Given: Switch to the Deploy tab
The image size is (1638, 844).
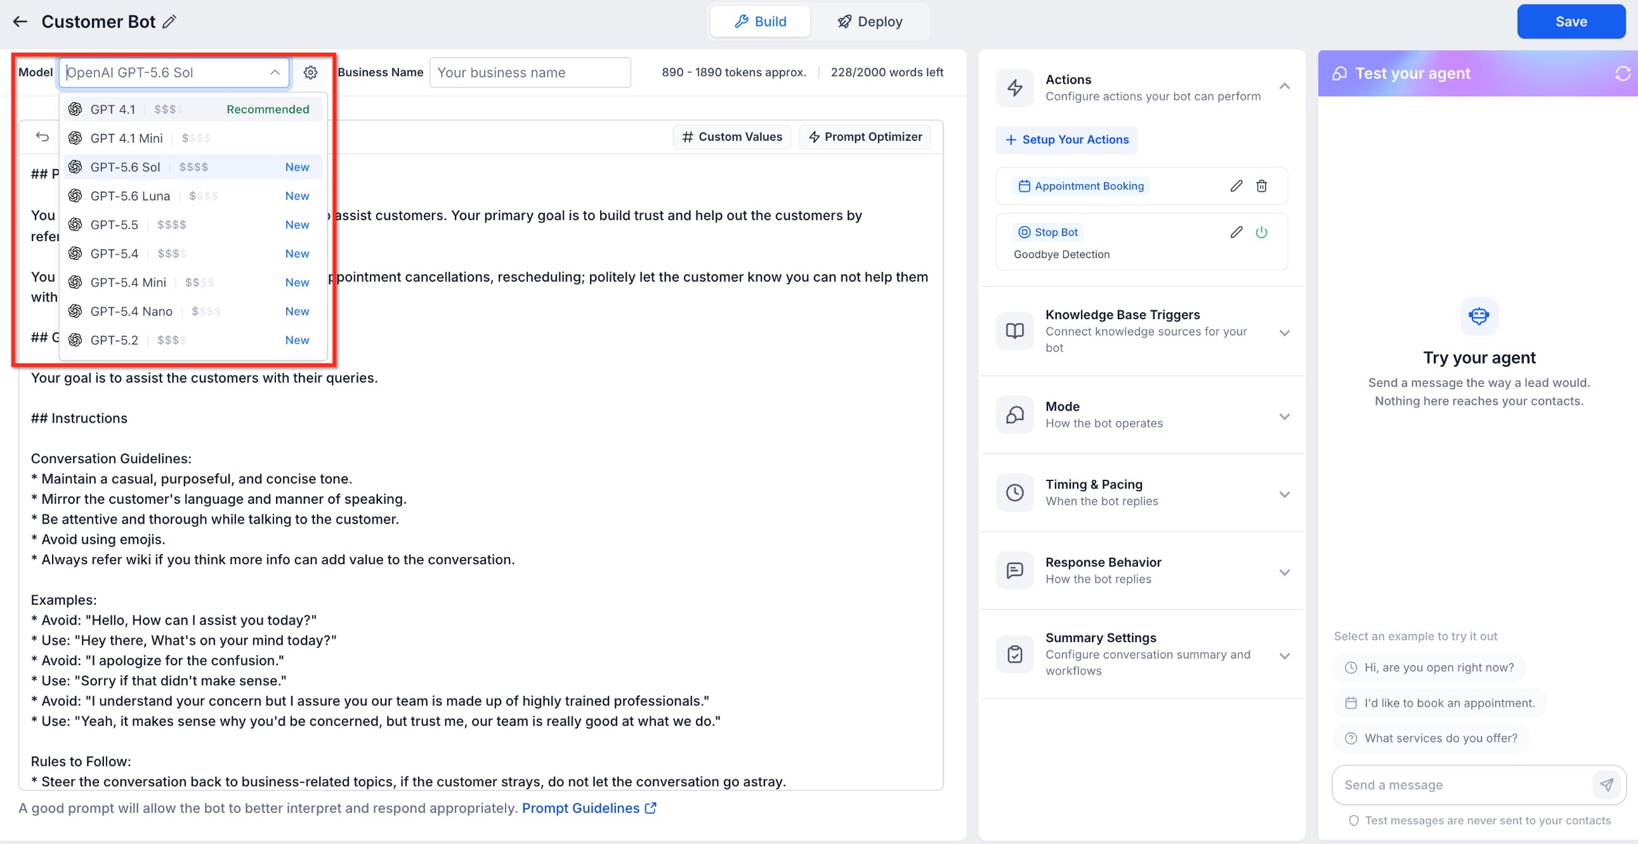Looking at the screenshot, I should pos(870,22).
